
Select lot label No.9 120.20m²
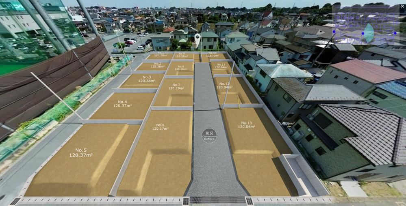182,55
